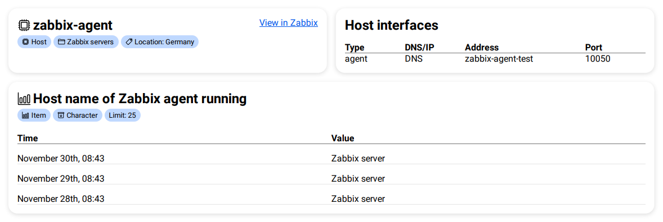Screen dimensions: 663x222
Task: Click the DNS/IP column header
Action: tap(419, 48)
